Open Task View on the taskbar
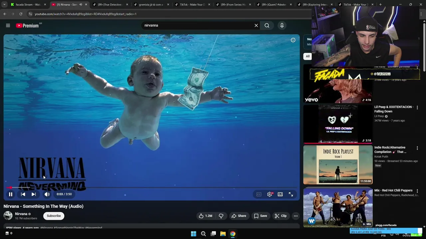 pyautogui.click(x=213, y=234)
